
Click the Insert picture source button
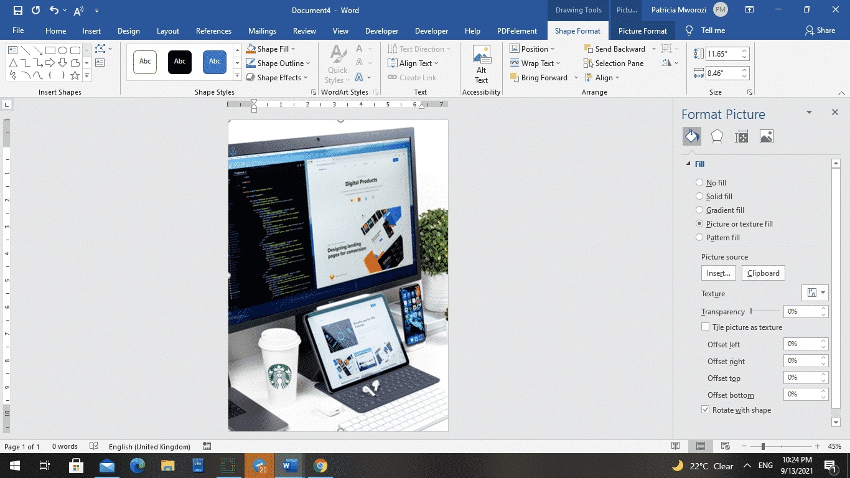(719, 273)
